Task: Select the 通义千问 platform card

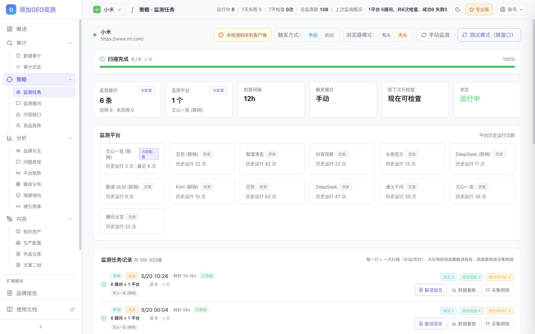Action: (412, 191)
